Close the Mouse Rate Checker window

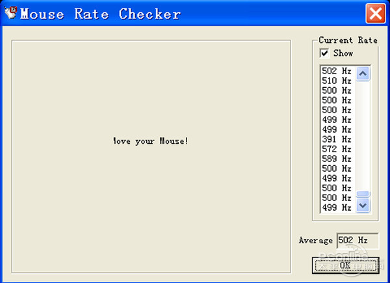tap(374, 13)
